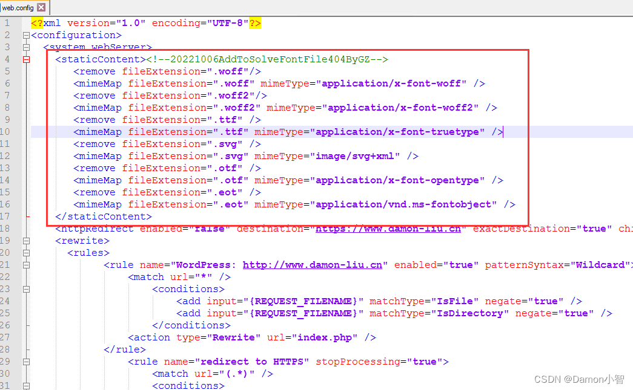Collapse the configuration fold marker on line 2

(26, 36)
